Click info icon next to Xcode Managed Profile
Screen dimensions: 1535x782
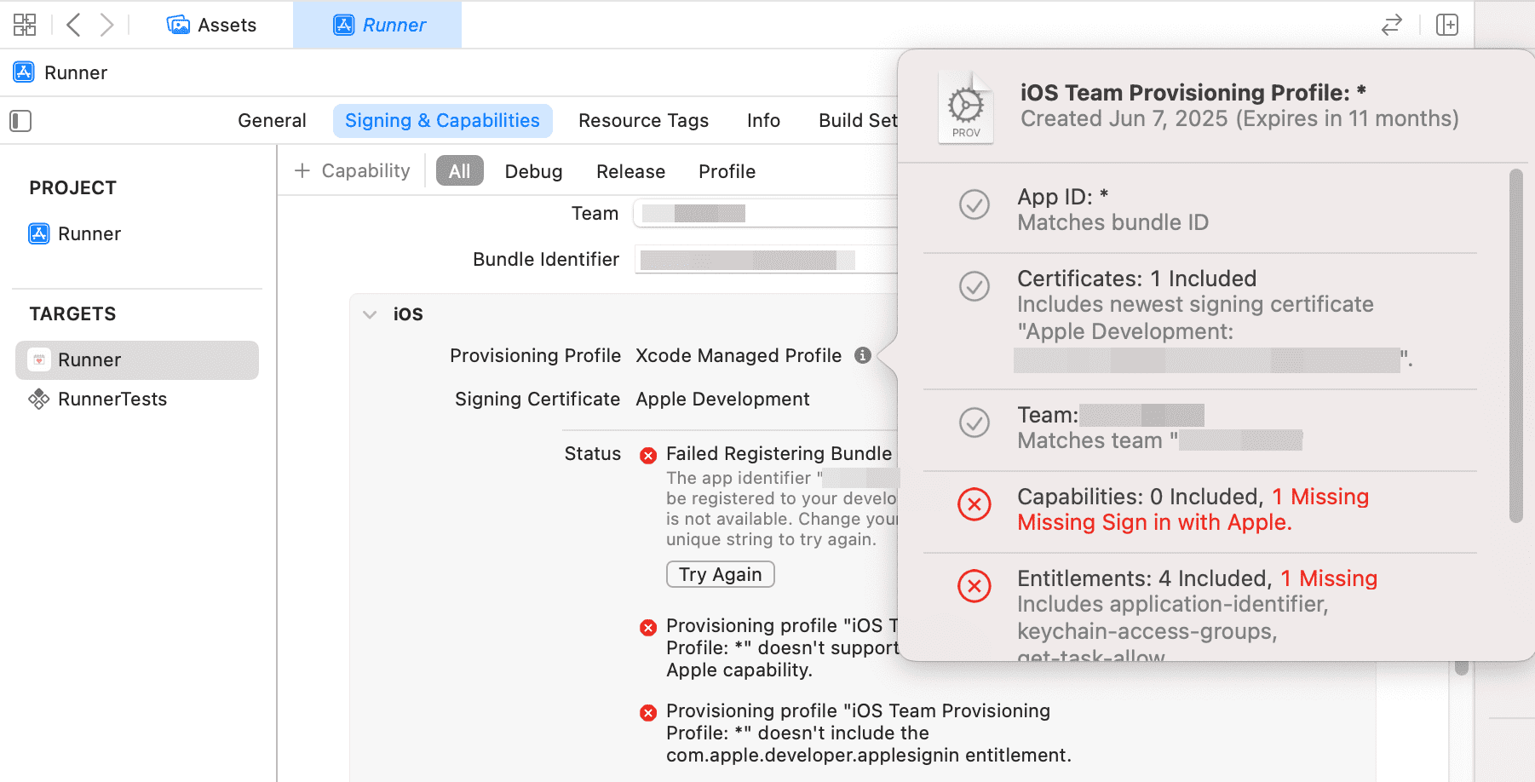863,355
